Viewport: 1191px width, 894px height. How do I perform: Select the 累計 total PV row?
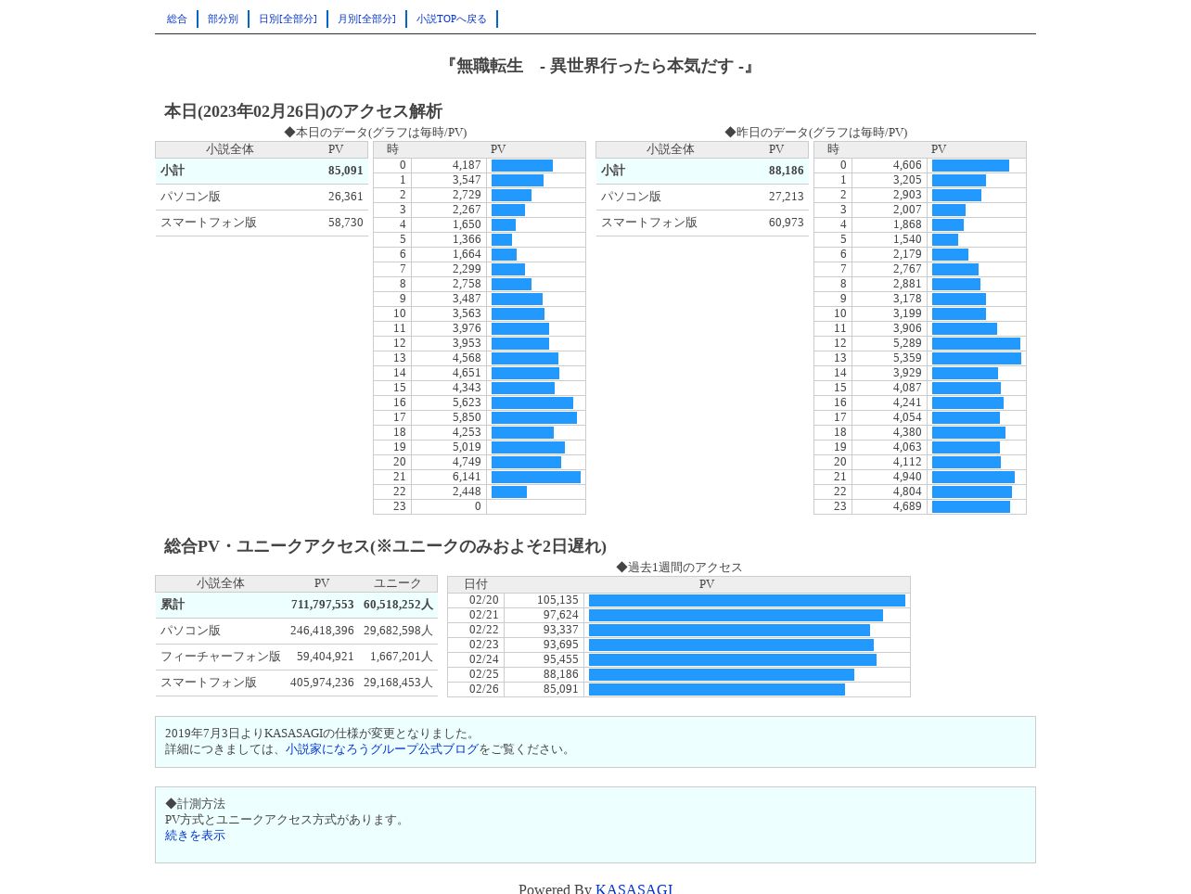point(297,605)
